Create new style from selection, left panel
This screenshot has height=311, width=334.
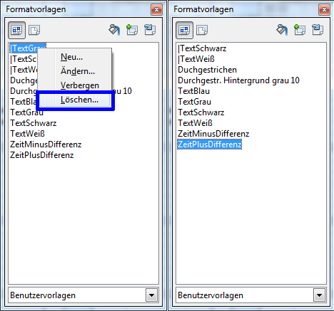coord(132,30)
